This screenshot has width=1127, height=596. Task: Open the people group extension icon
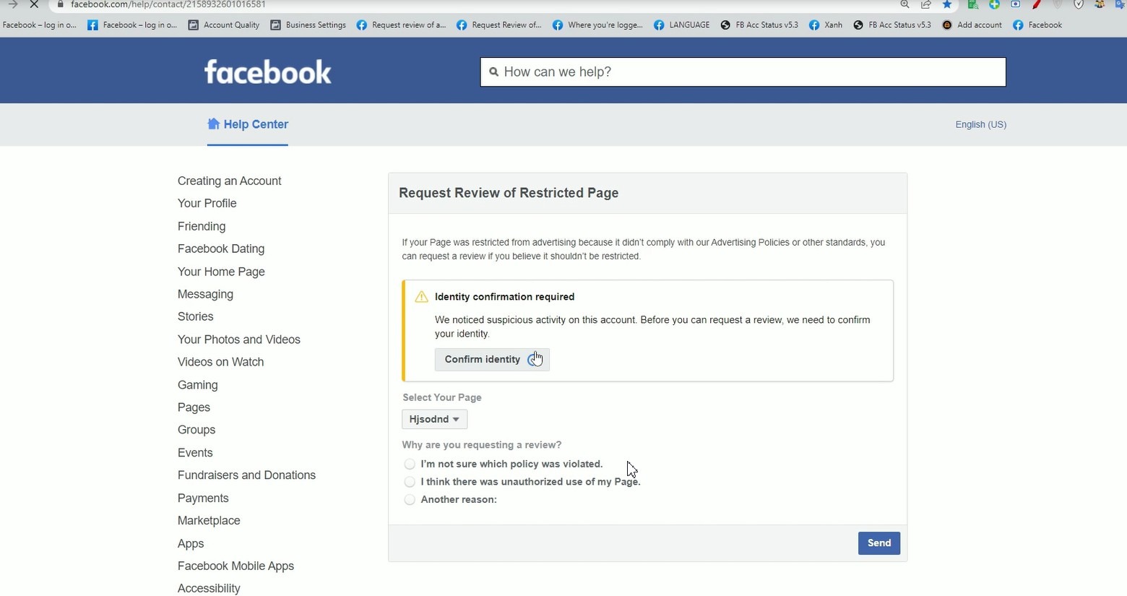(x=1100, y=4)
